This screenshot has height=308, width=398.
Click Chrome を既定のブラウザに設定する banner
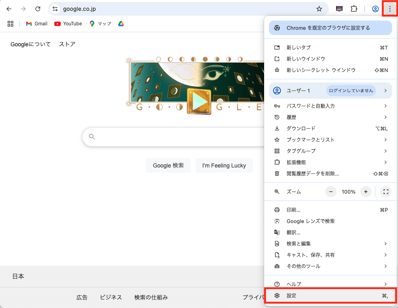coord(330,28)
